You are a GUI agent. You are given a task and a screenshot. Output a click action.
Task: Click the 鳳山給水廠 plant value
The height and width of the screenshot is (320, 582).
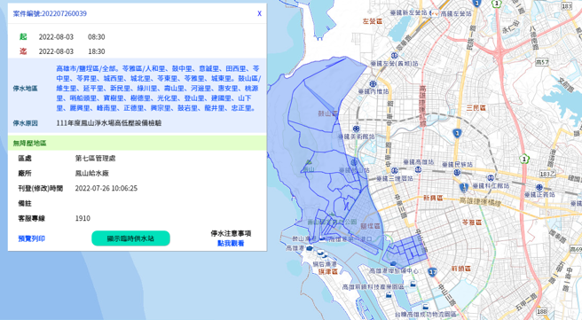[91, 173]
